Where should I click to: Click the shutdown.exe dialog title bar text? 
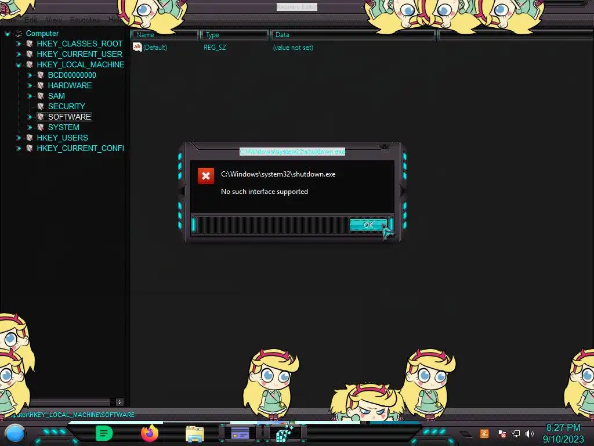(292, 152)
